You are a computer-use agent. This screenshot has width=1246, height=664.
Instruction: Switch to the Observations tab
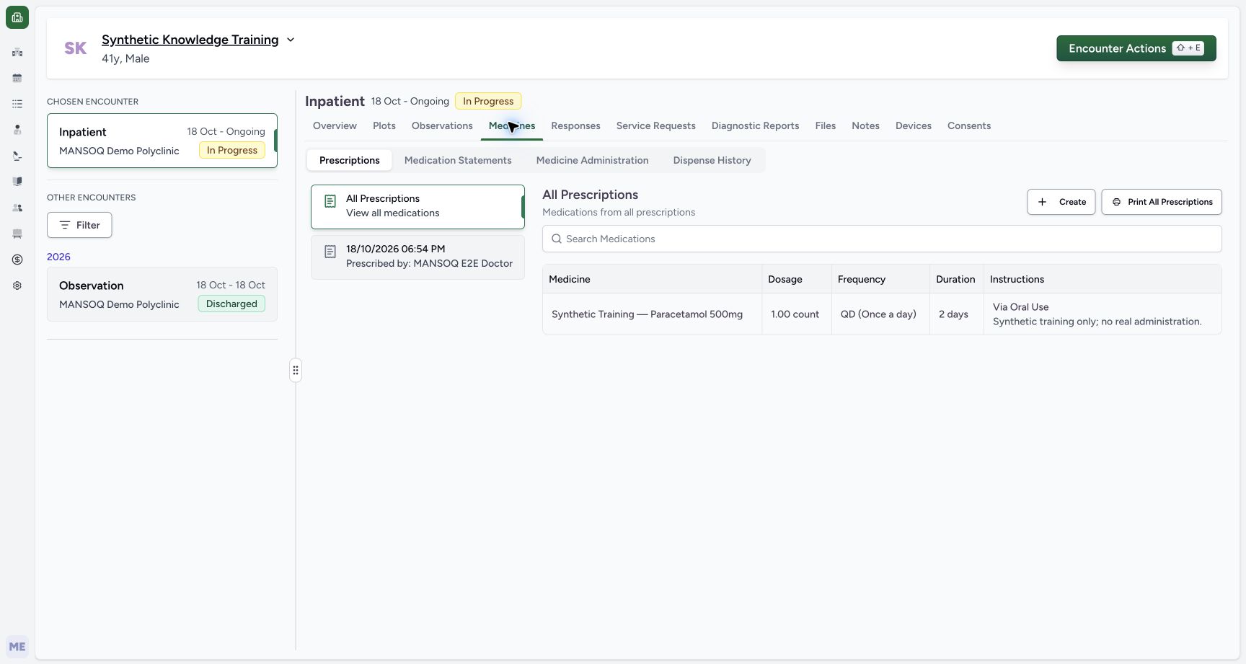pos(442,125)
